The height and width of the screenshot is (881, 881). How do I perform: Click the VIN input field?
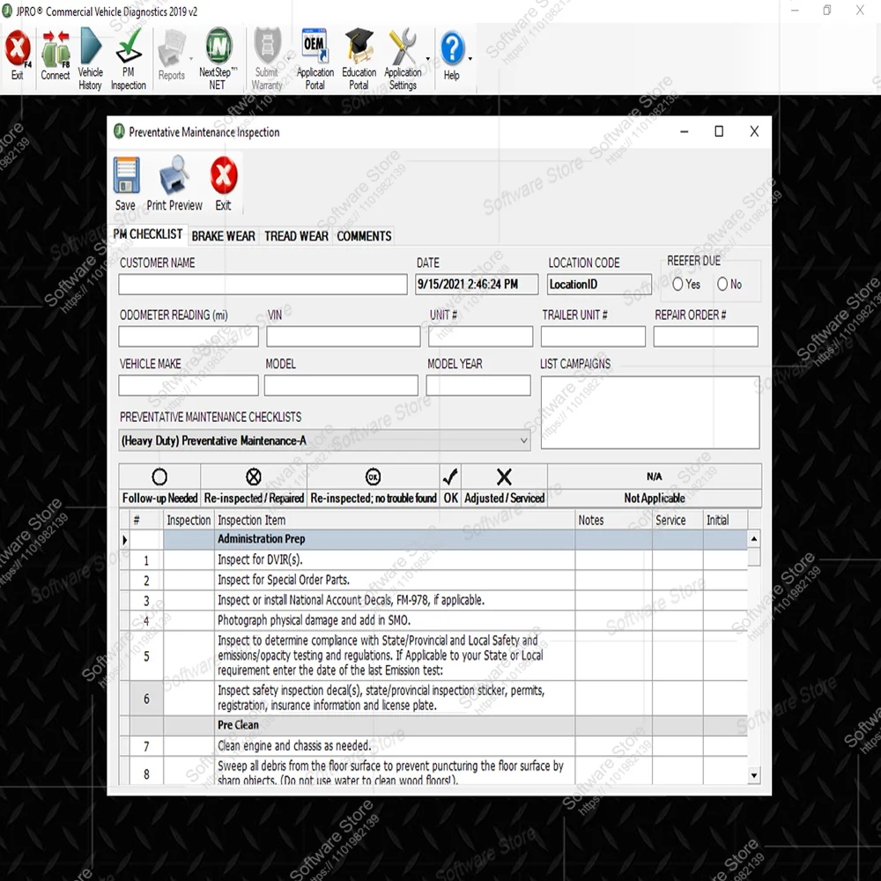[343, 337]
